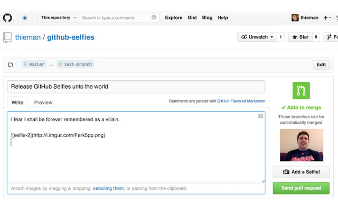The height and width of the screenshot is (211, 338).
Task: Click the Edit button for branch selection
Action: tap(321, 64)
